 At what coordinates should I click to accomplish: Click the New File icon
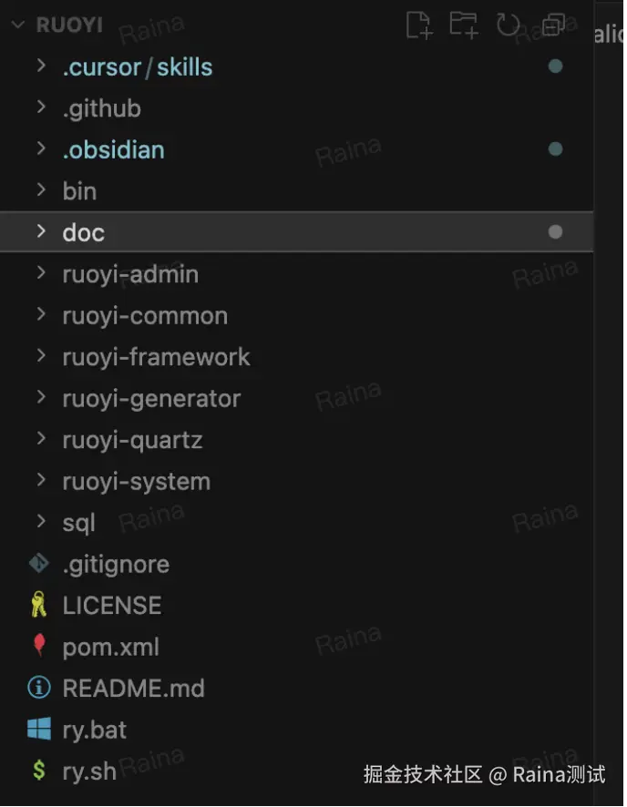[x=418, y=26]
